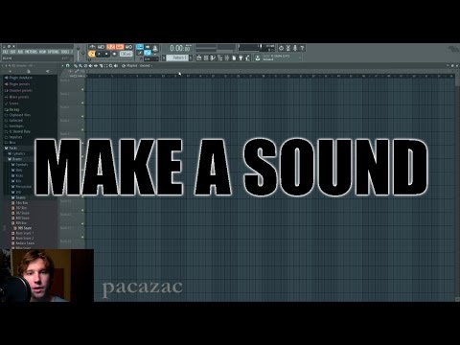Select the Roots Snare 1 sample
The height and width of the screenshot is (345, 460).
click(x=22, y=233)
